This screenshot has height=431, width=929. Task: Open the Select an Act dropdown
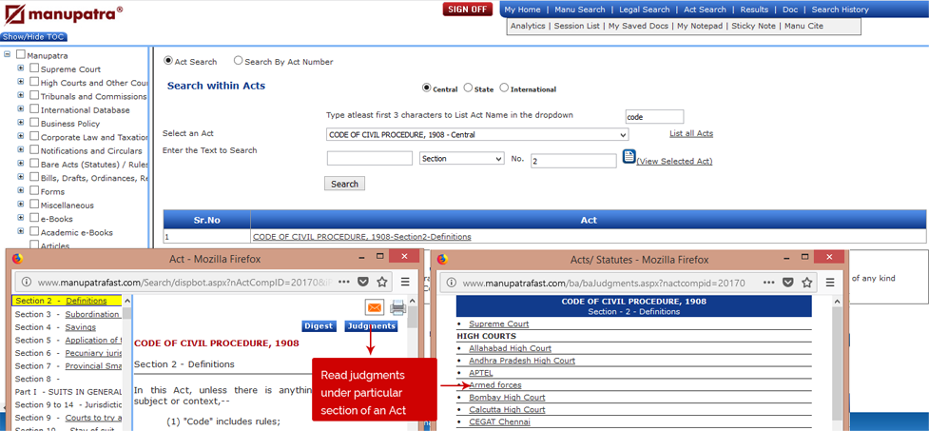tap(477, 134)
